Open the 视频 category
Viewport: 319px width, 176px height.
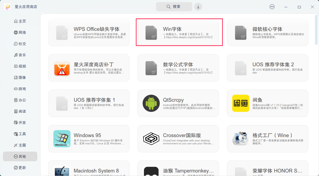coord(22,66)
